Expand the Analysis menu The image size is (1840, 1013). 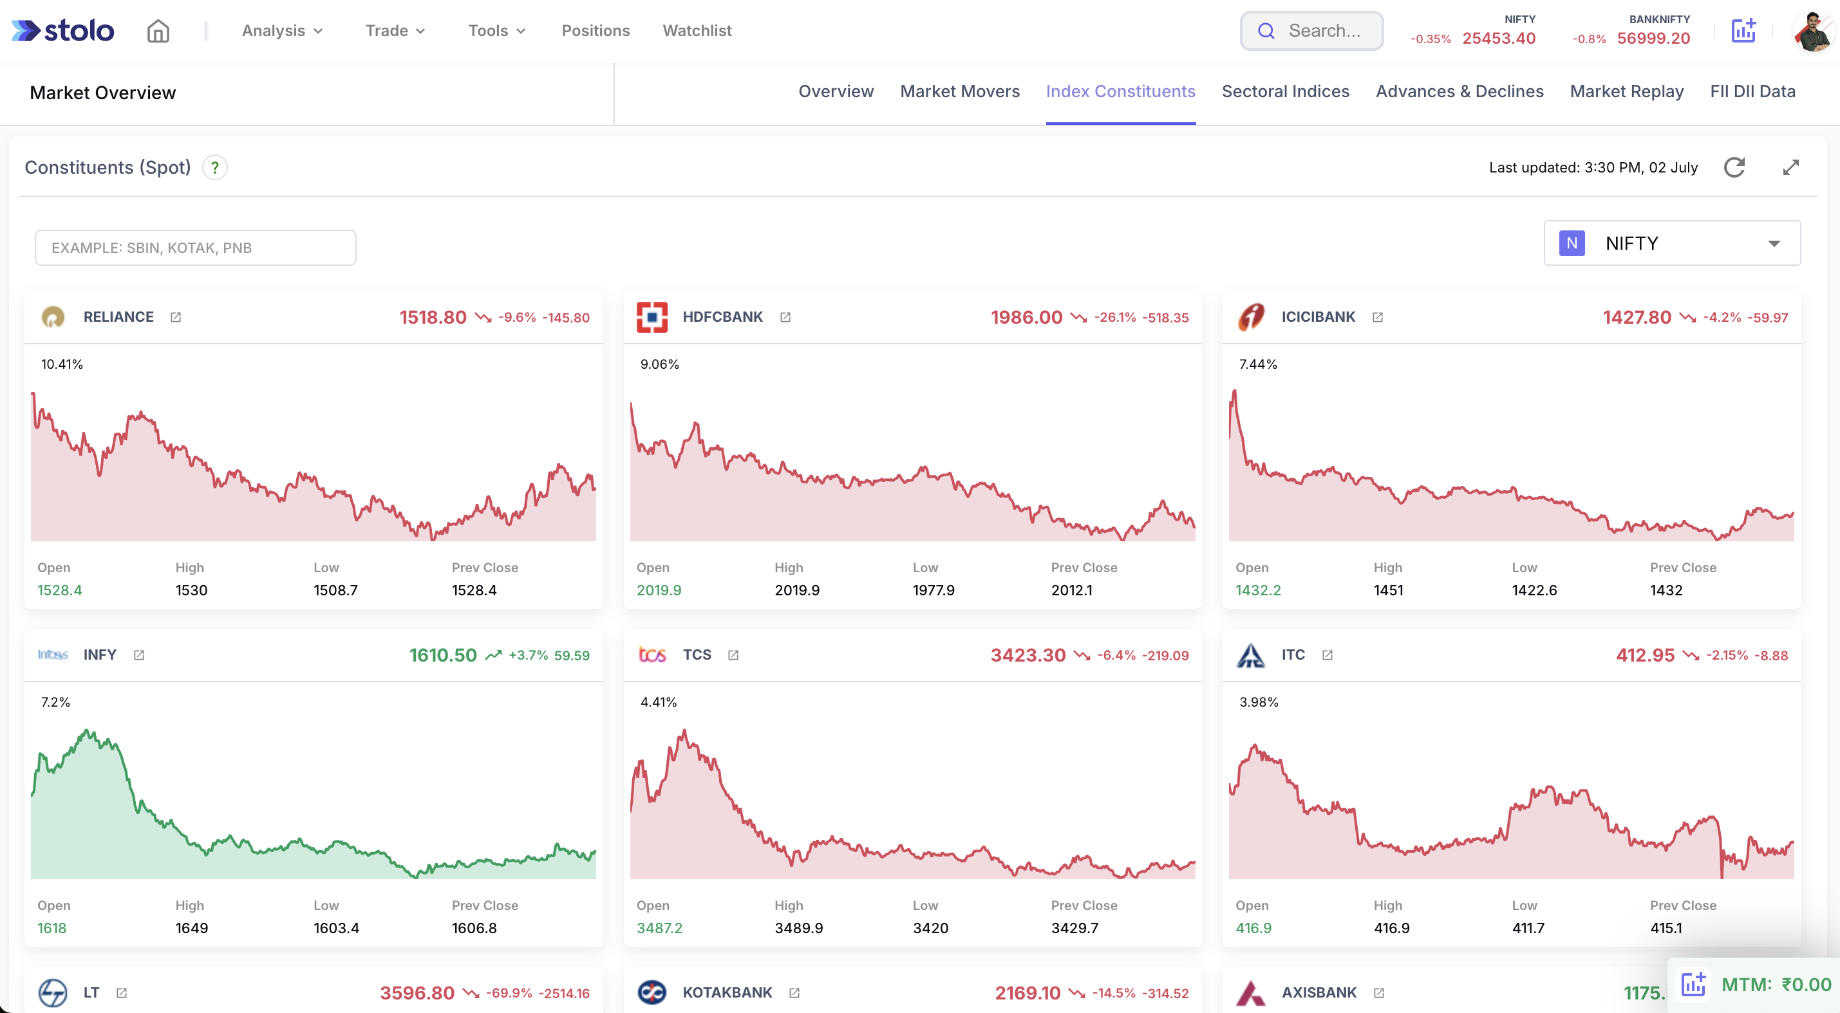pos(283,31)
